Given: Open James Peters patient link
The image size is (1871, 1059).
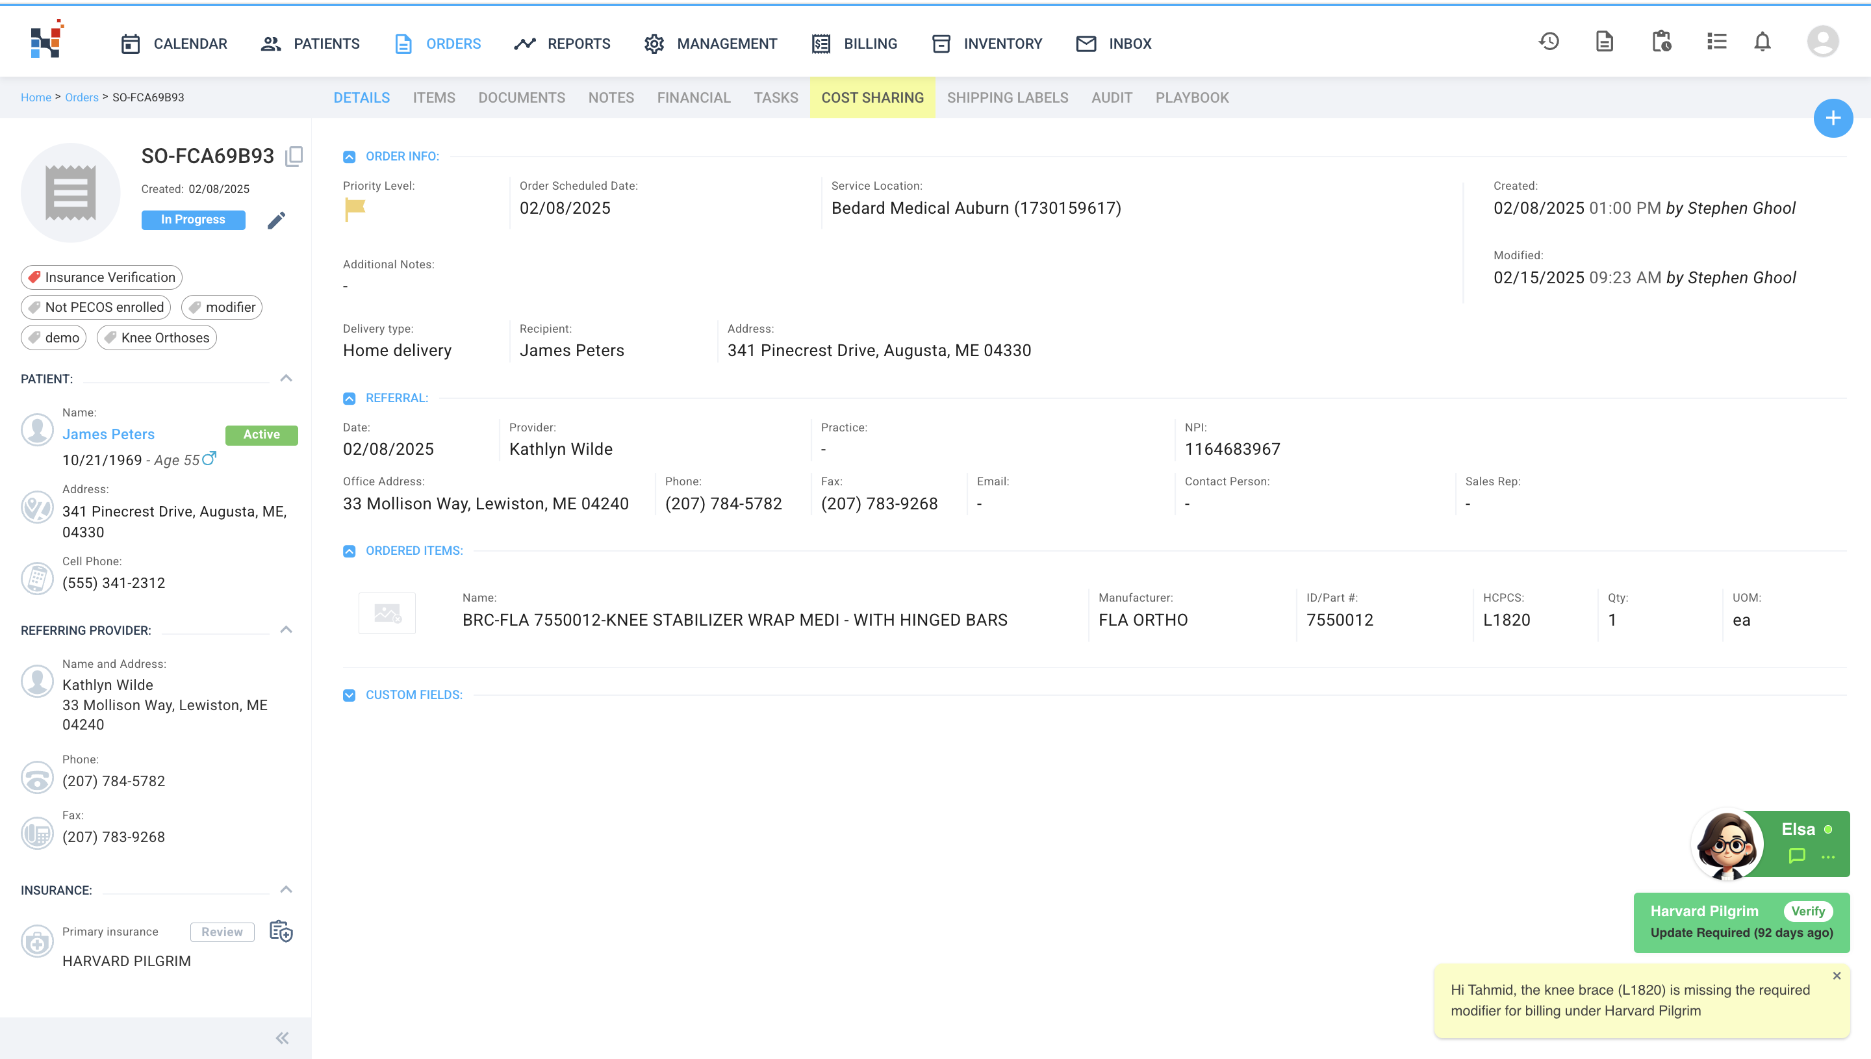Looking at the screenshot, I should click(108, 434).
